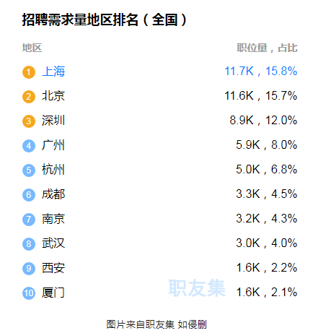Click the orange rank 2 badge
The width and height of the screenshot is (326, 333).
point(29,97)
